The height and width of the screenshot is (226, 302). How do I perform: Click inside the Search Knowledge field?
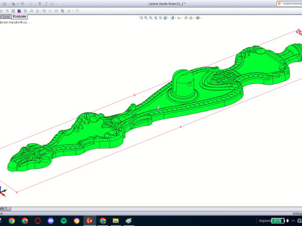pyautogui.click(x=291, y=4)
